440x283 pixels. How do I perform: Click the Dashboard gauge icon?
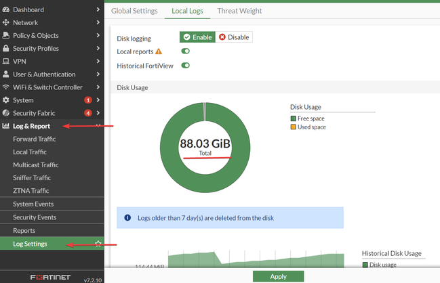[6, 9]
